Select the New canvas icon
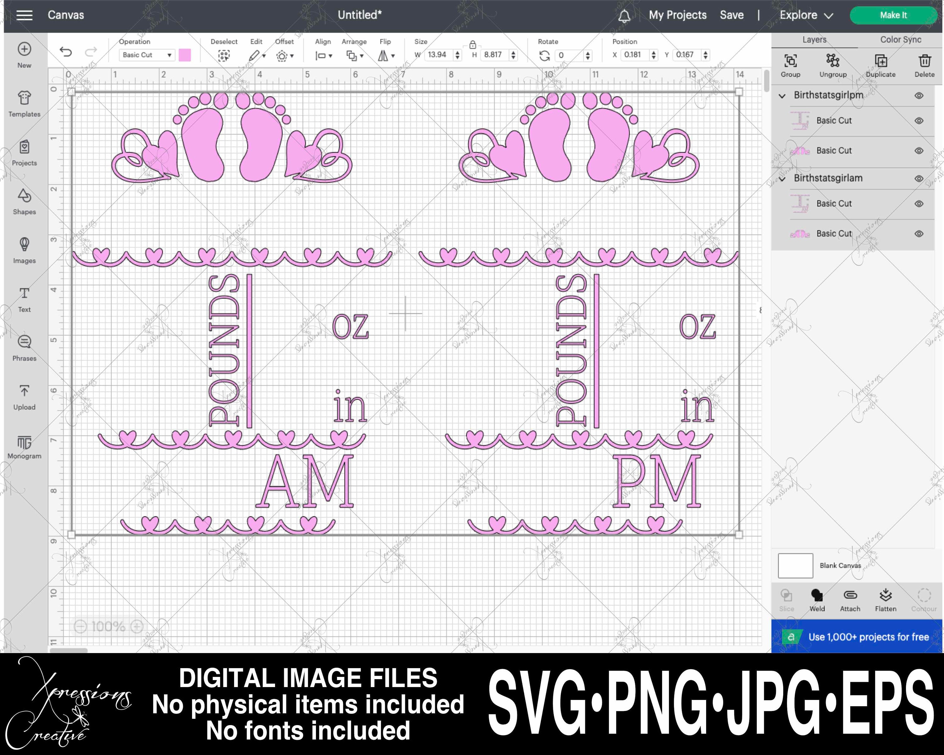The image size is (944, 755). (x=24, y=49)
